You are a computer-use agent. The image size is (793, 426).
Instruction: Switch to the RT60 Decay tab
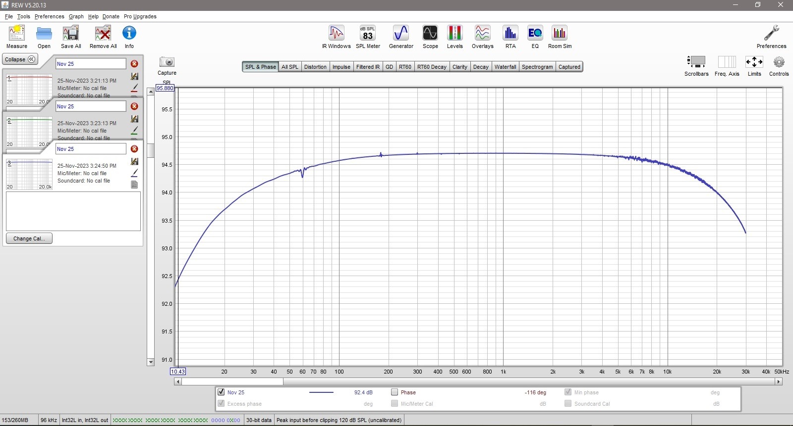coord(432,67)
